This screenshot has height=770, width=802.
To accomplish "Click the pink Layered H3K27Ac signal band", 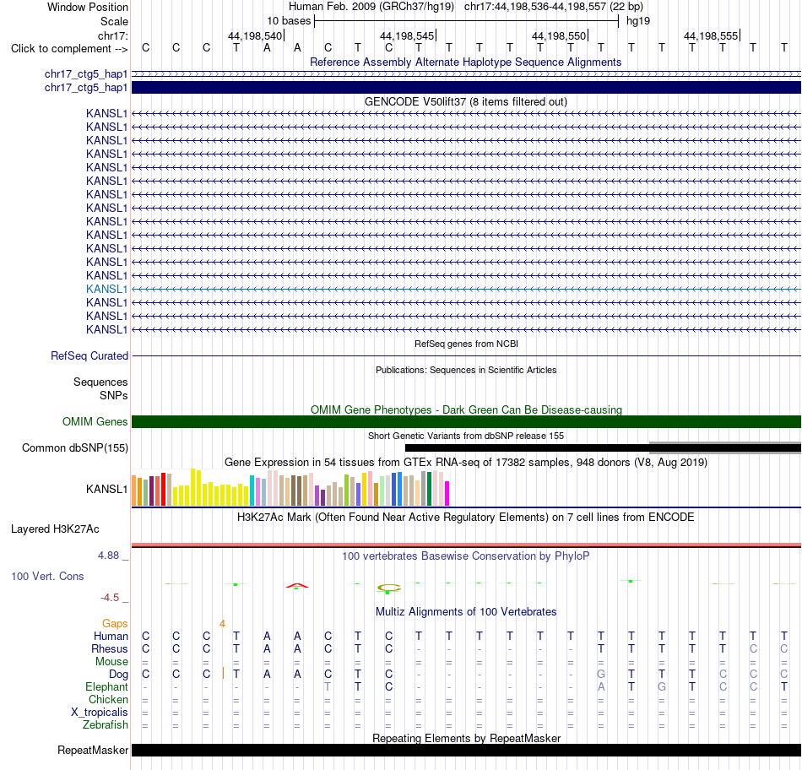I will pyautogui.click(x=467, y=545).
